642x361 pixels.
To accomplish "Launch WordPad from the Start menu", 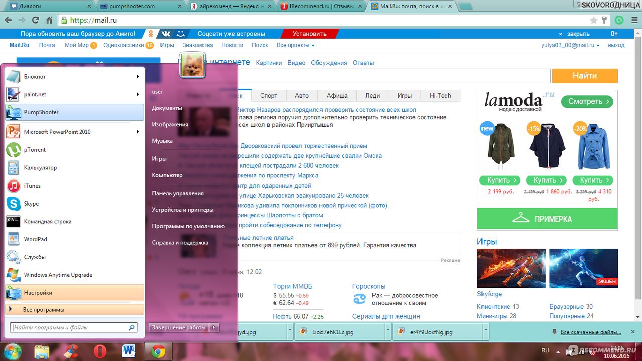I will (74, 239).
